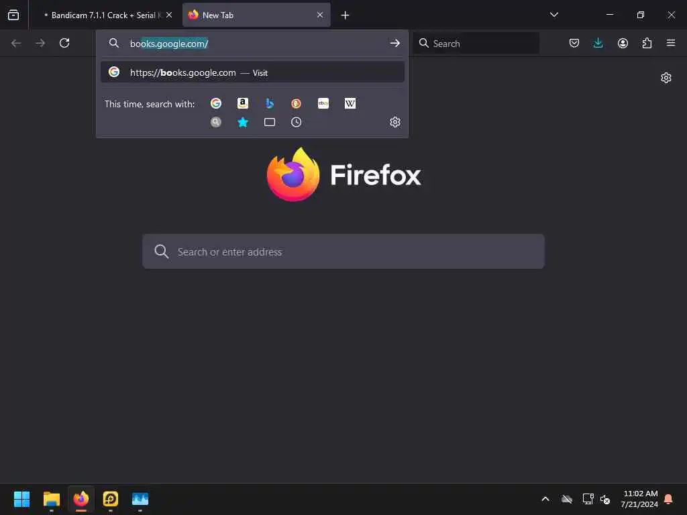Show hidden system tray icons
Image resolution: width=687 pixels, height=515 pixels.
click(x=545, y=499)
